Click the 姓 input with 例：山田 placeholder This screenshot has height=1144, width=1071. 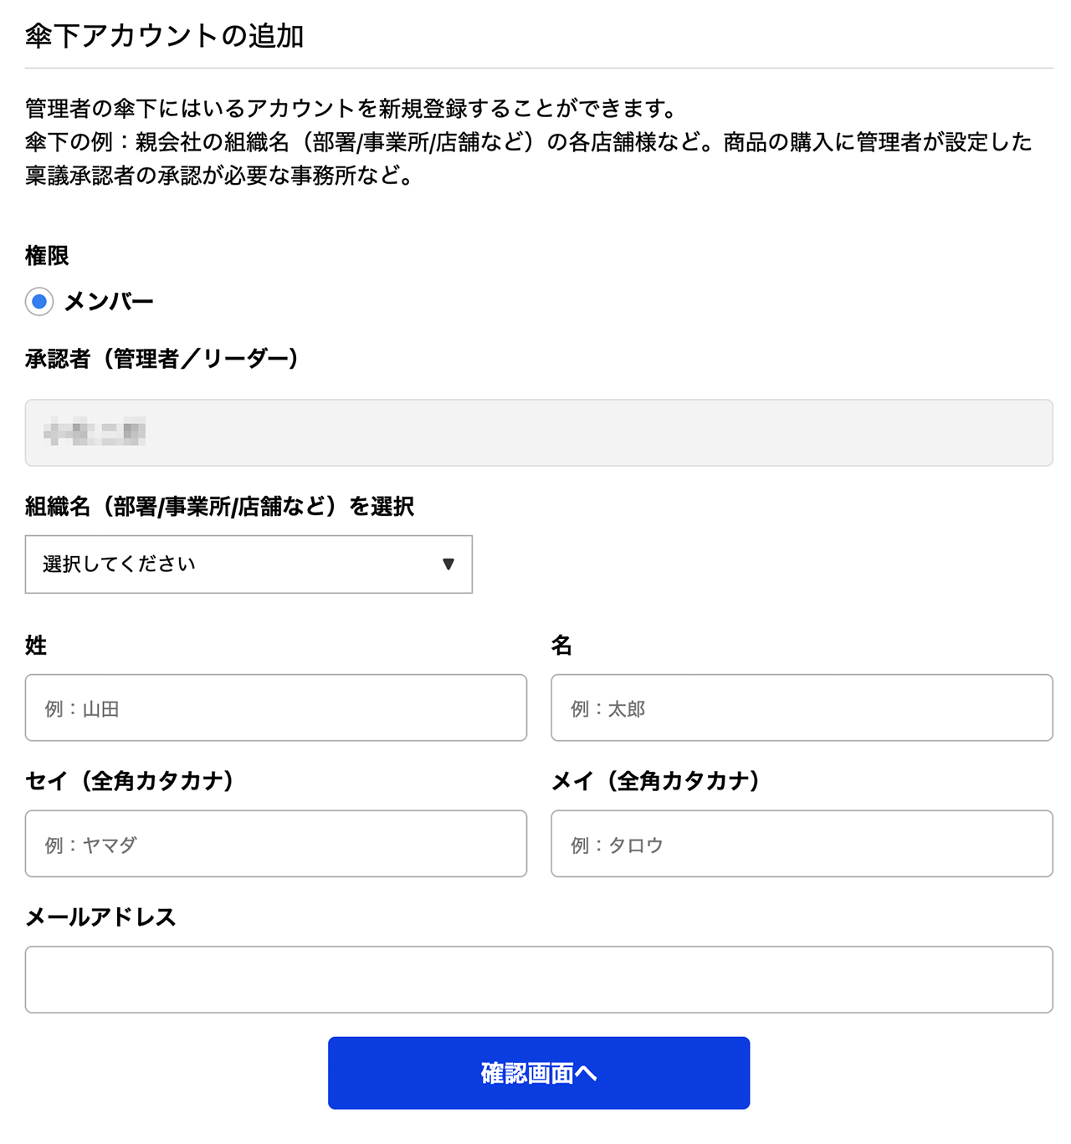pyautogui.click(x=276, y=707)
